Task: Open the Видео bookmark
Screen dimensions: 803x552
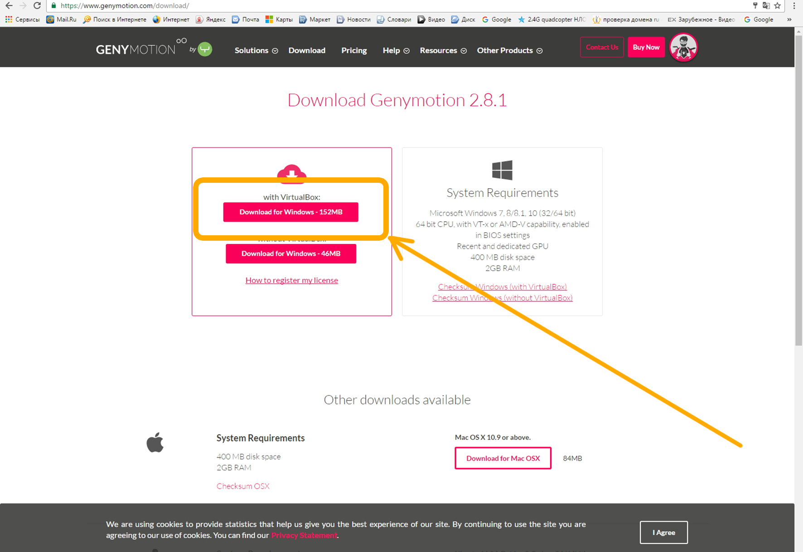Action: [431, 19]
